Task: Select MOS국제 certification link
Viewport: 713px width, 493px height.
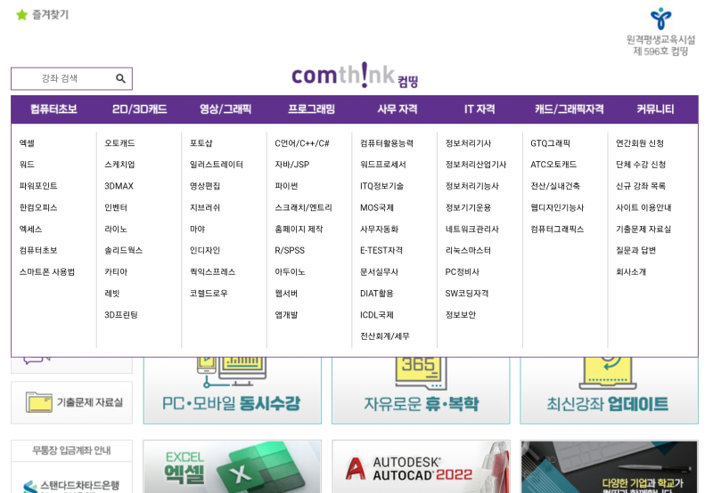Action: [x=377, y=208]
